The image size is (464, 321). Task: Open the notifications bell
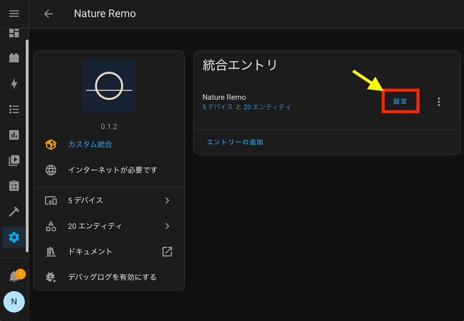pos(14,277)
